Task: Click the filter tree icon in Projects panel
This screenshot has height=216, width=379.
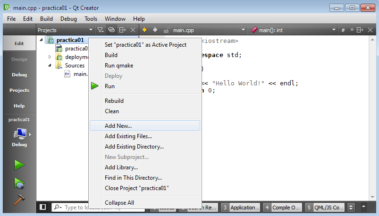Action: point(101,30)
